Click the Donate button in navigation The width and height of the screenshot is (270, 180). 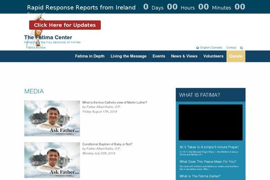236,56
